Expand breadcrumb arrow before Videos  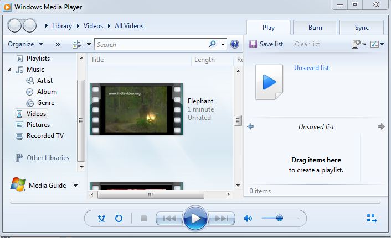[x=78, y=25]
